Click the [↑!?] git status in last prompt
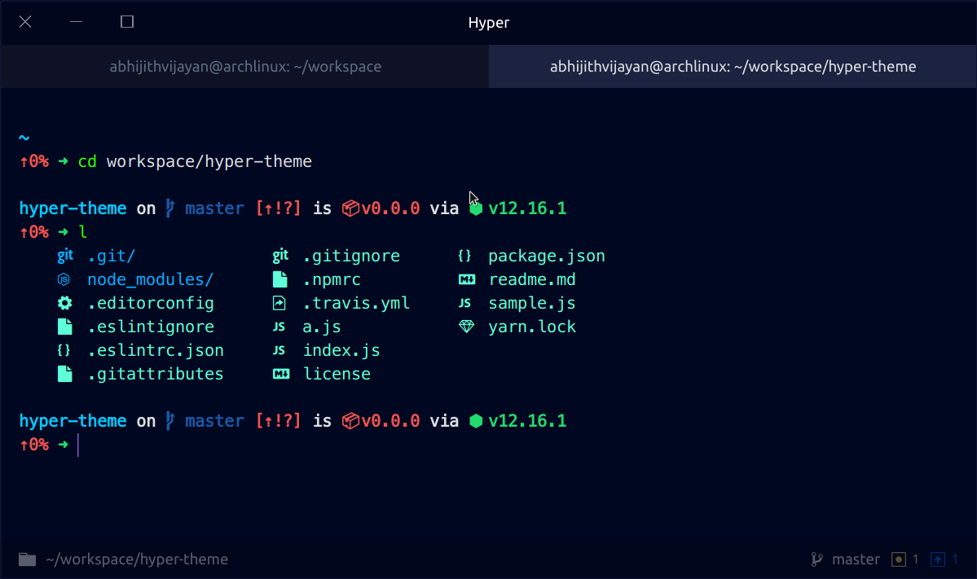The image size is (977, 579). (278, 421)
